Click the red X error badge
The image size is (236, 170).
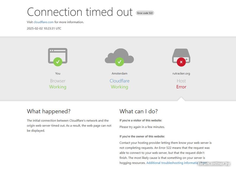click(181, 62)
